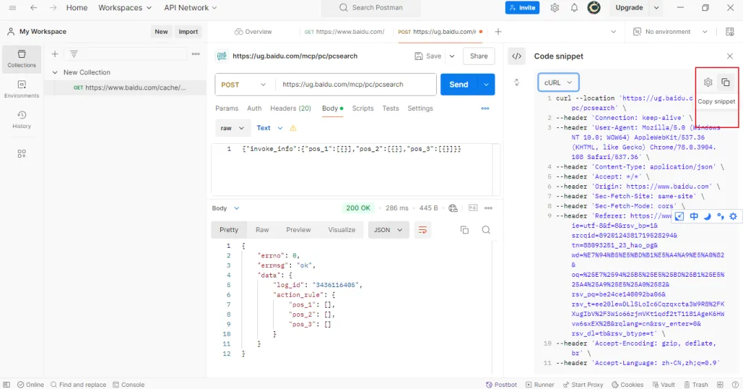Open the settings gear in header
The width and height of the screenshot is (743, 389).
pos(554,8)
